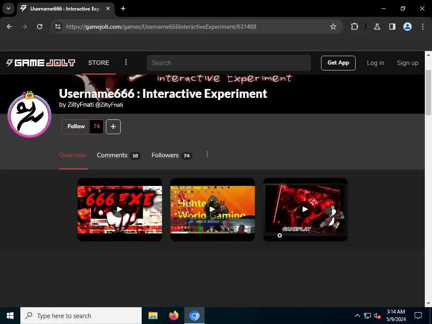The image size is (432, 324).
Task: Open the site information icon in address bar
Action: point(58,27)
